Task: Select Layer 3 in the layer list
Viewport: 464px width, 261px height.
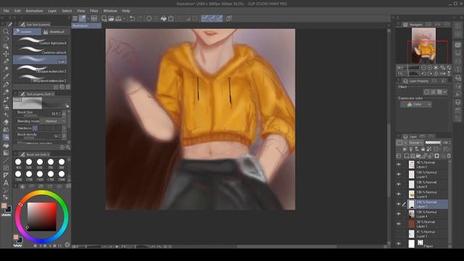Action: pyautogui.click(x=428, y=224)
